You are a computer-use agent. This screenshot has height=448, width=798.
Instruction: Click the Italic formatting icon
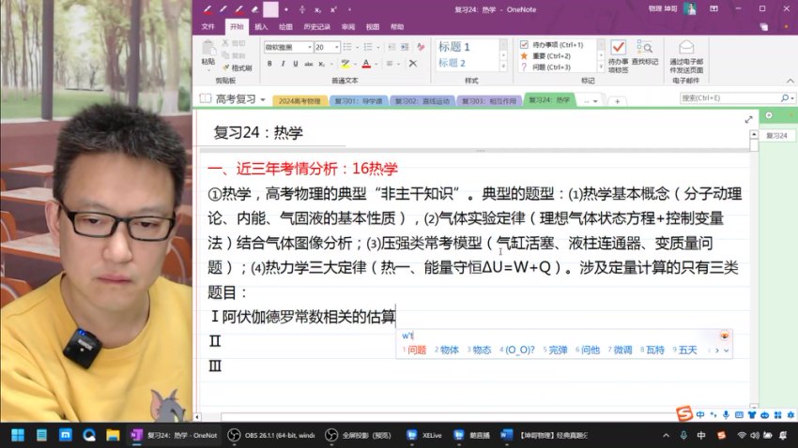283,64
